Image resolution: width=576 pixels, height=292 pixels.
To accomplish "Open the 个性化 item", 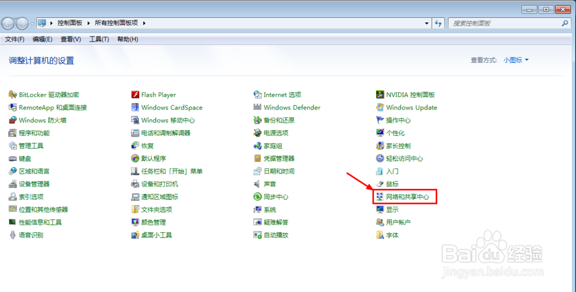I will point(396,133).
